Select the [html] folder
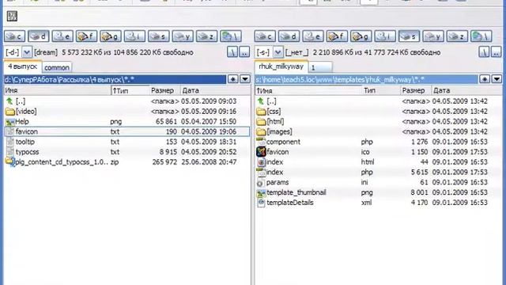 coord(378,121)
